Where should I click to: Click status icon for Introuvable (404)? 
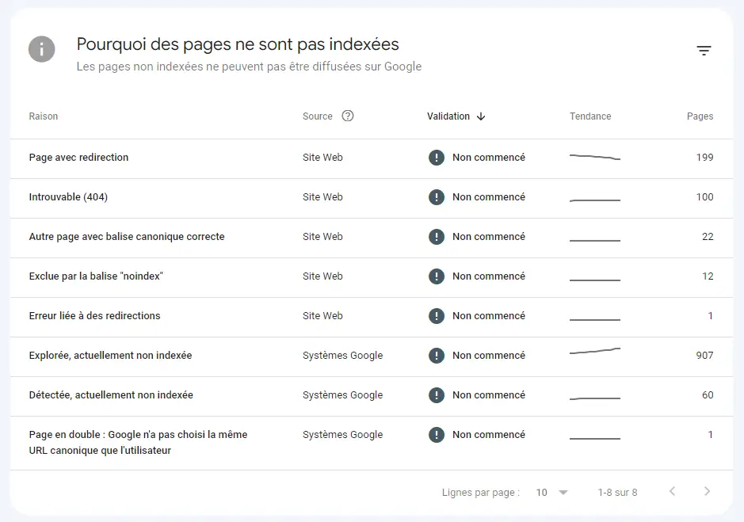pos(436,197)
